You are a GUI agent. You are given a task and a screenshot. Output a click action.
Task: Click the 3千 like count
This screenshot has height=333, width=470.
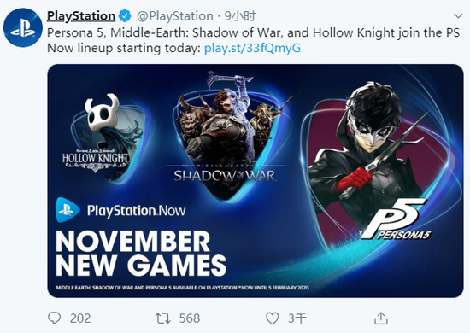click(x=297, y=318)
